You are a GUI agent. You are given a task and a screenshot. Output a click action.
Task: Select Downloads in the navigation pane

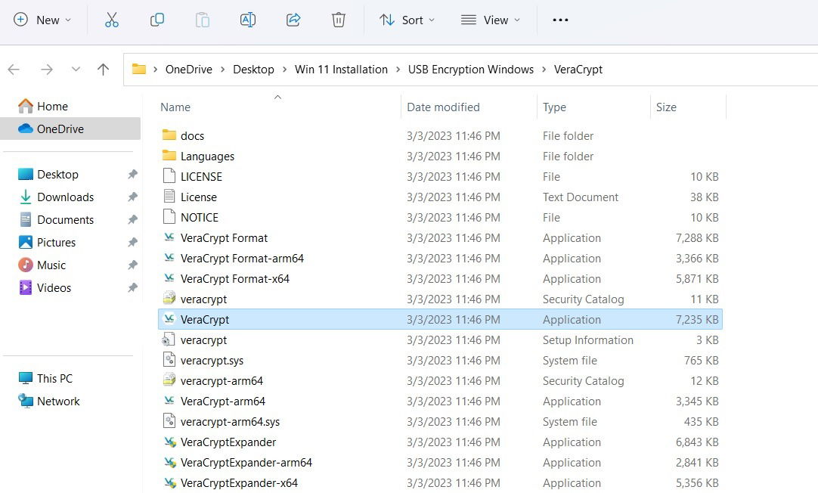(x=65, y=197)
